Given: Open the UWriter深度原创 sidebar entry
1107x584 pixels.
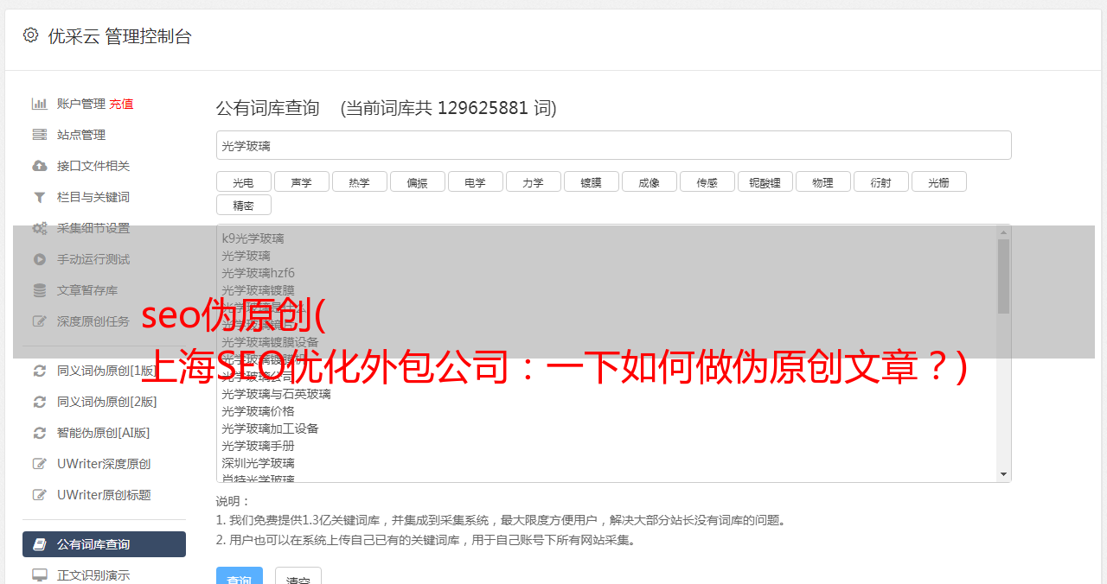Looking at the screenshot, I should [104, 464].
